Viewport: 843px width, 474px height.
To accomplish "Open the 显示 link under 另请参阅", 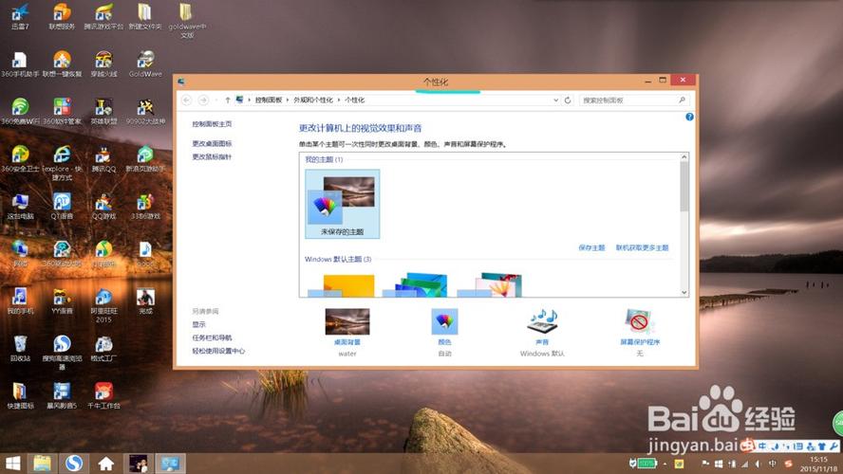I will pyautogui.click(x=199, y=324).
